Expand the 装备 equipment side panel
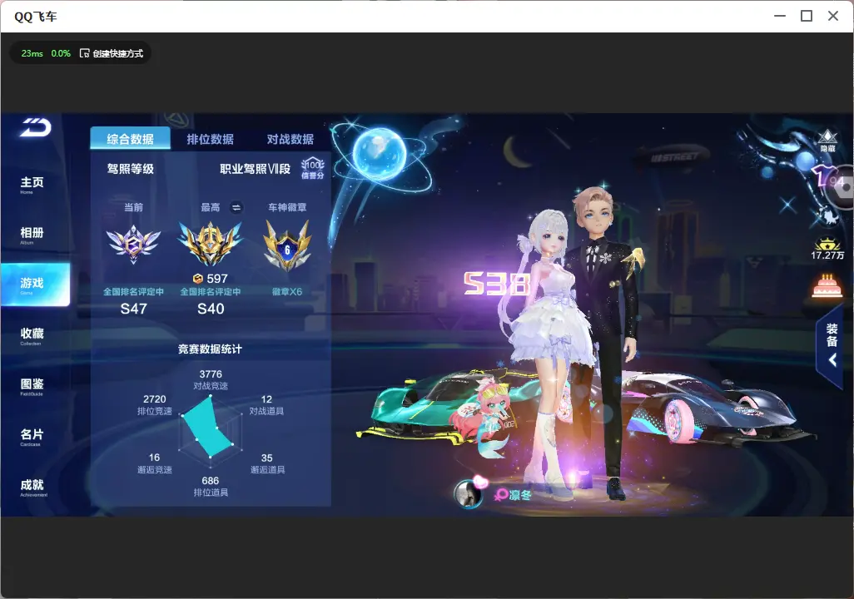This screenshot has width=854, height=599. tap(832, 345)
